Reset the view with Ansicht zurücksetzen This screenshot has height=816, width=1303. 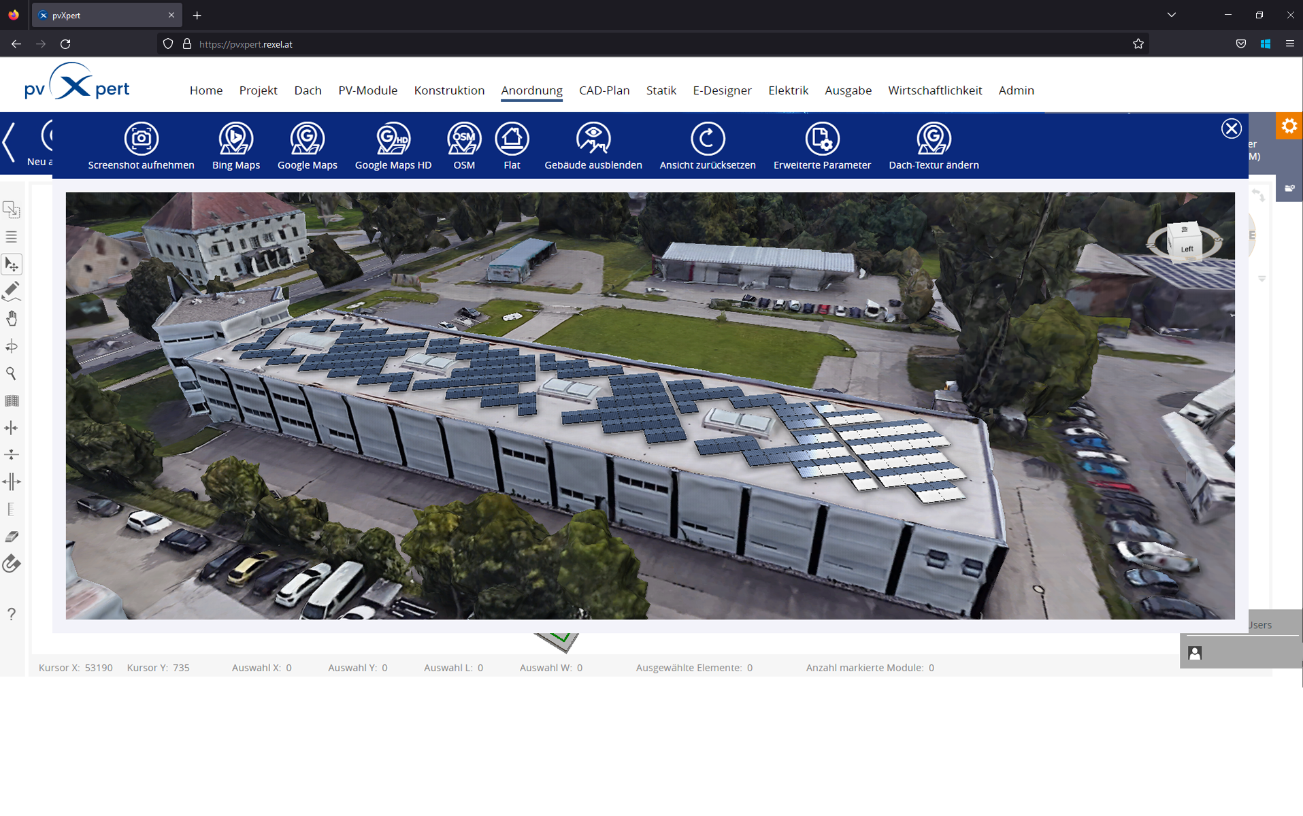(707, 139)
